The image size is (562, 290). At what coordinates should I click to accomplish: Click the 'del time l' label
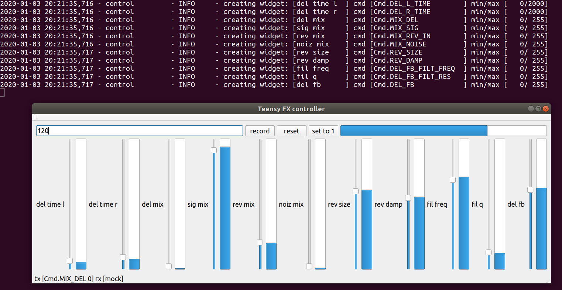pyautogui.click(x=50, y=204)
